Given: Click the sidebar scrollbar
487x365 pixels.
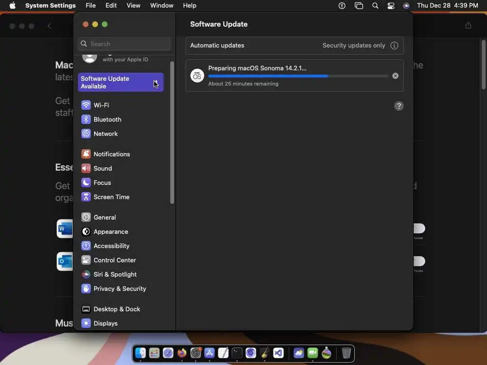Looking at the screenshot, I should pos(172,133).
